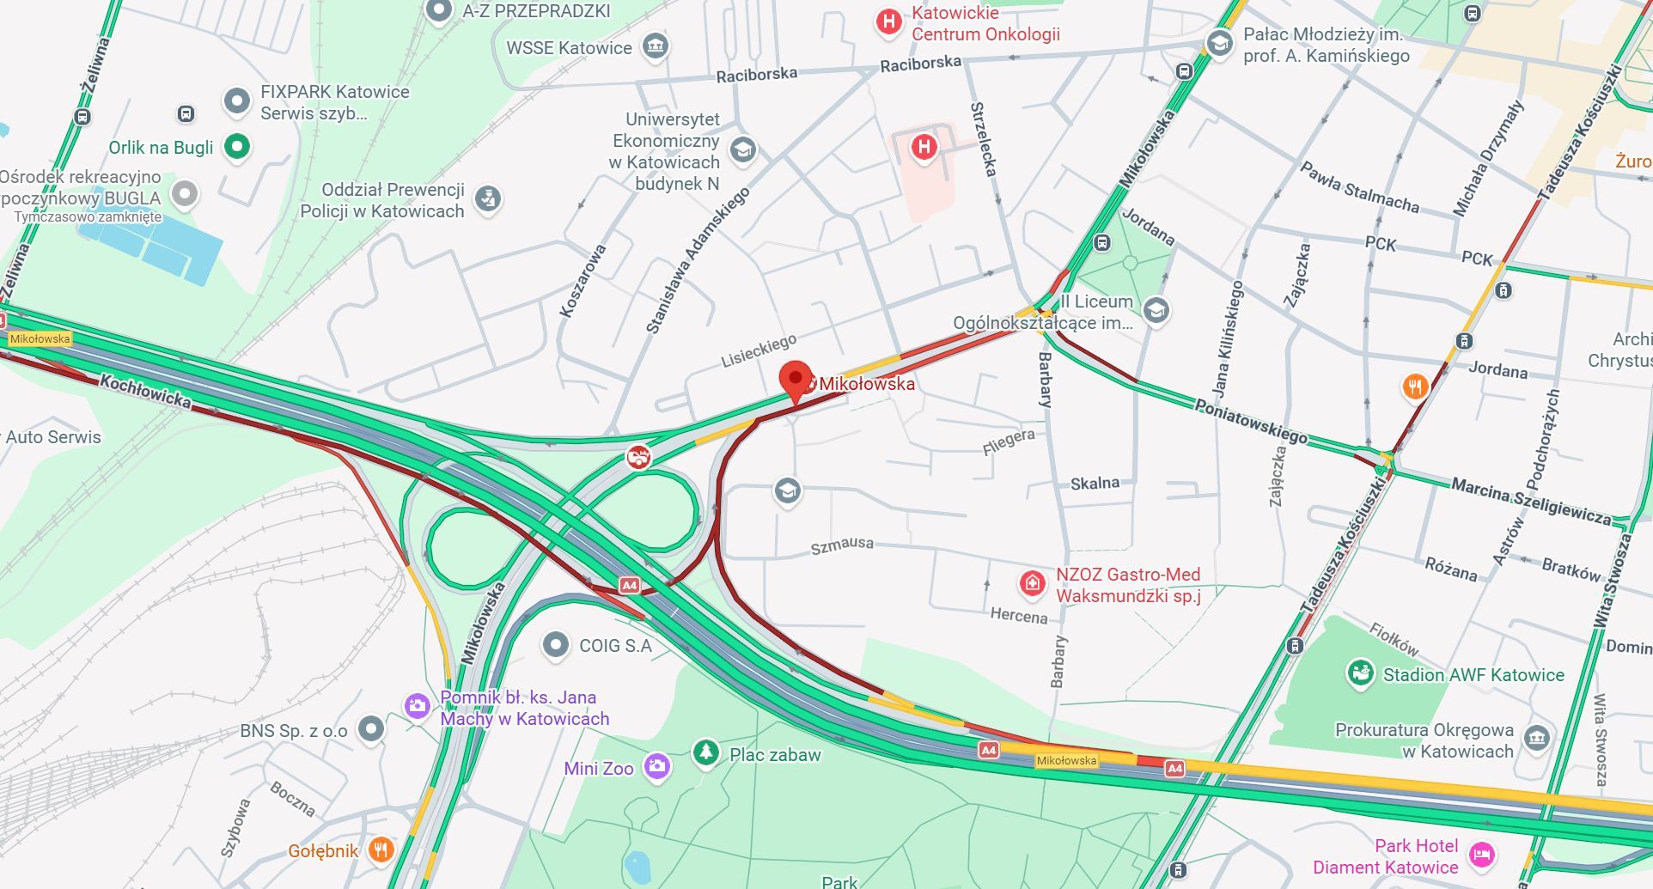
Task: Open Pałac Młodzieży school marker
Action: coord(1219,42)
